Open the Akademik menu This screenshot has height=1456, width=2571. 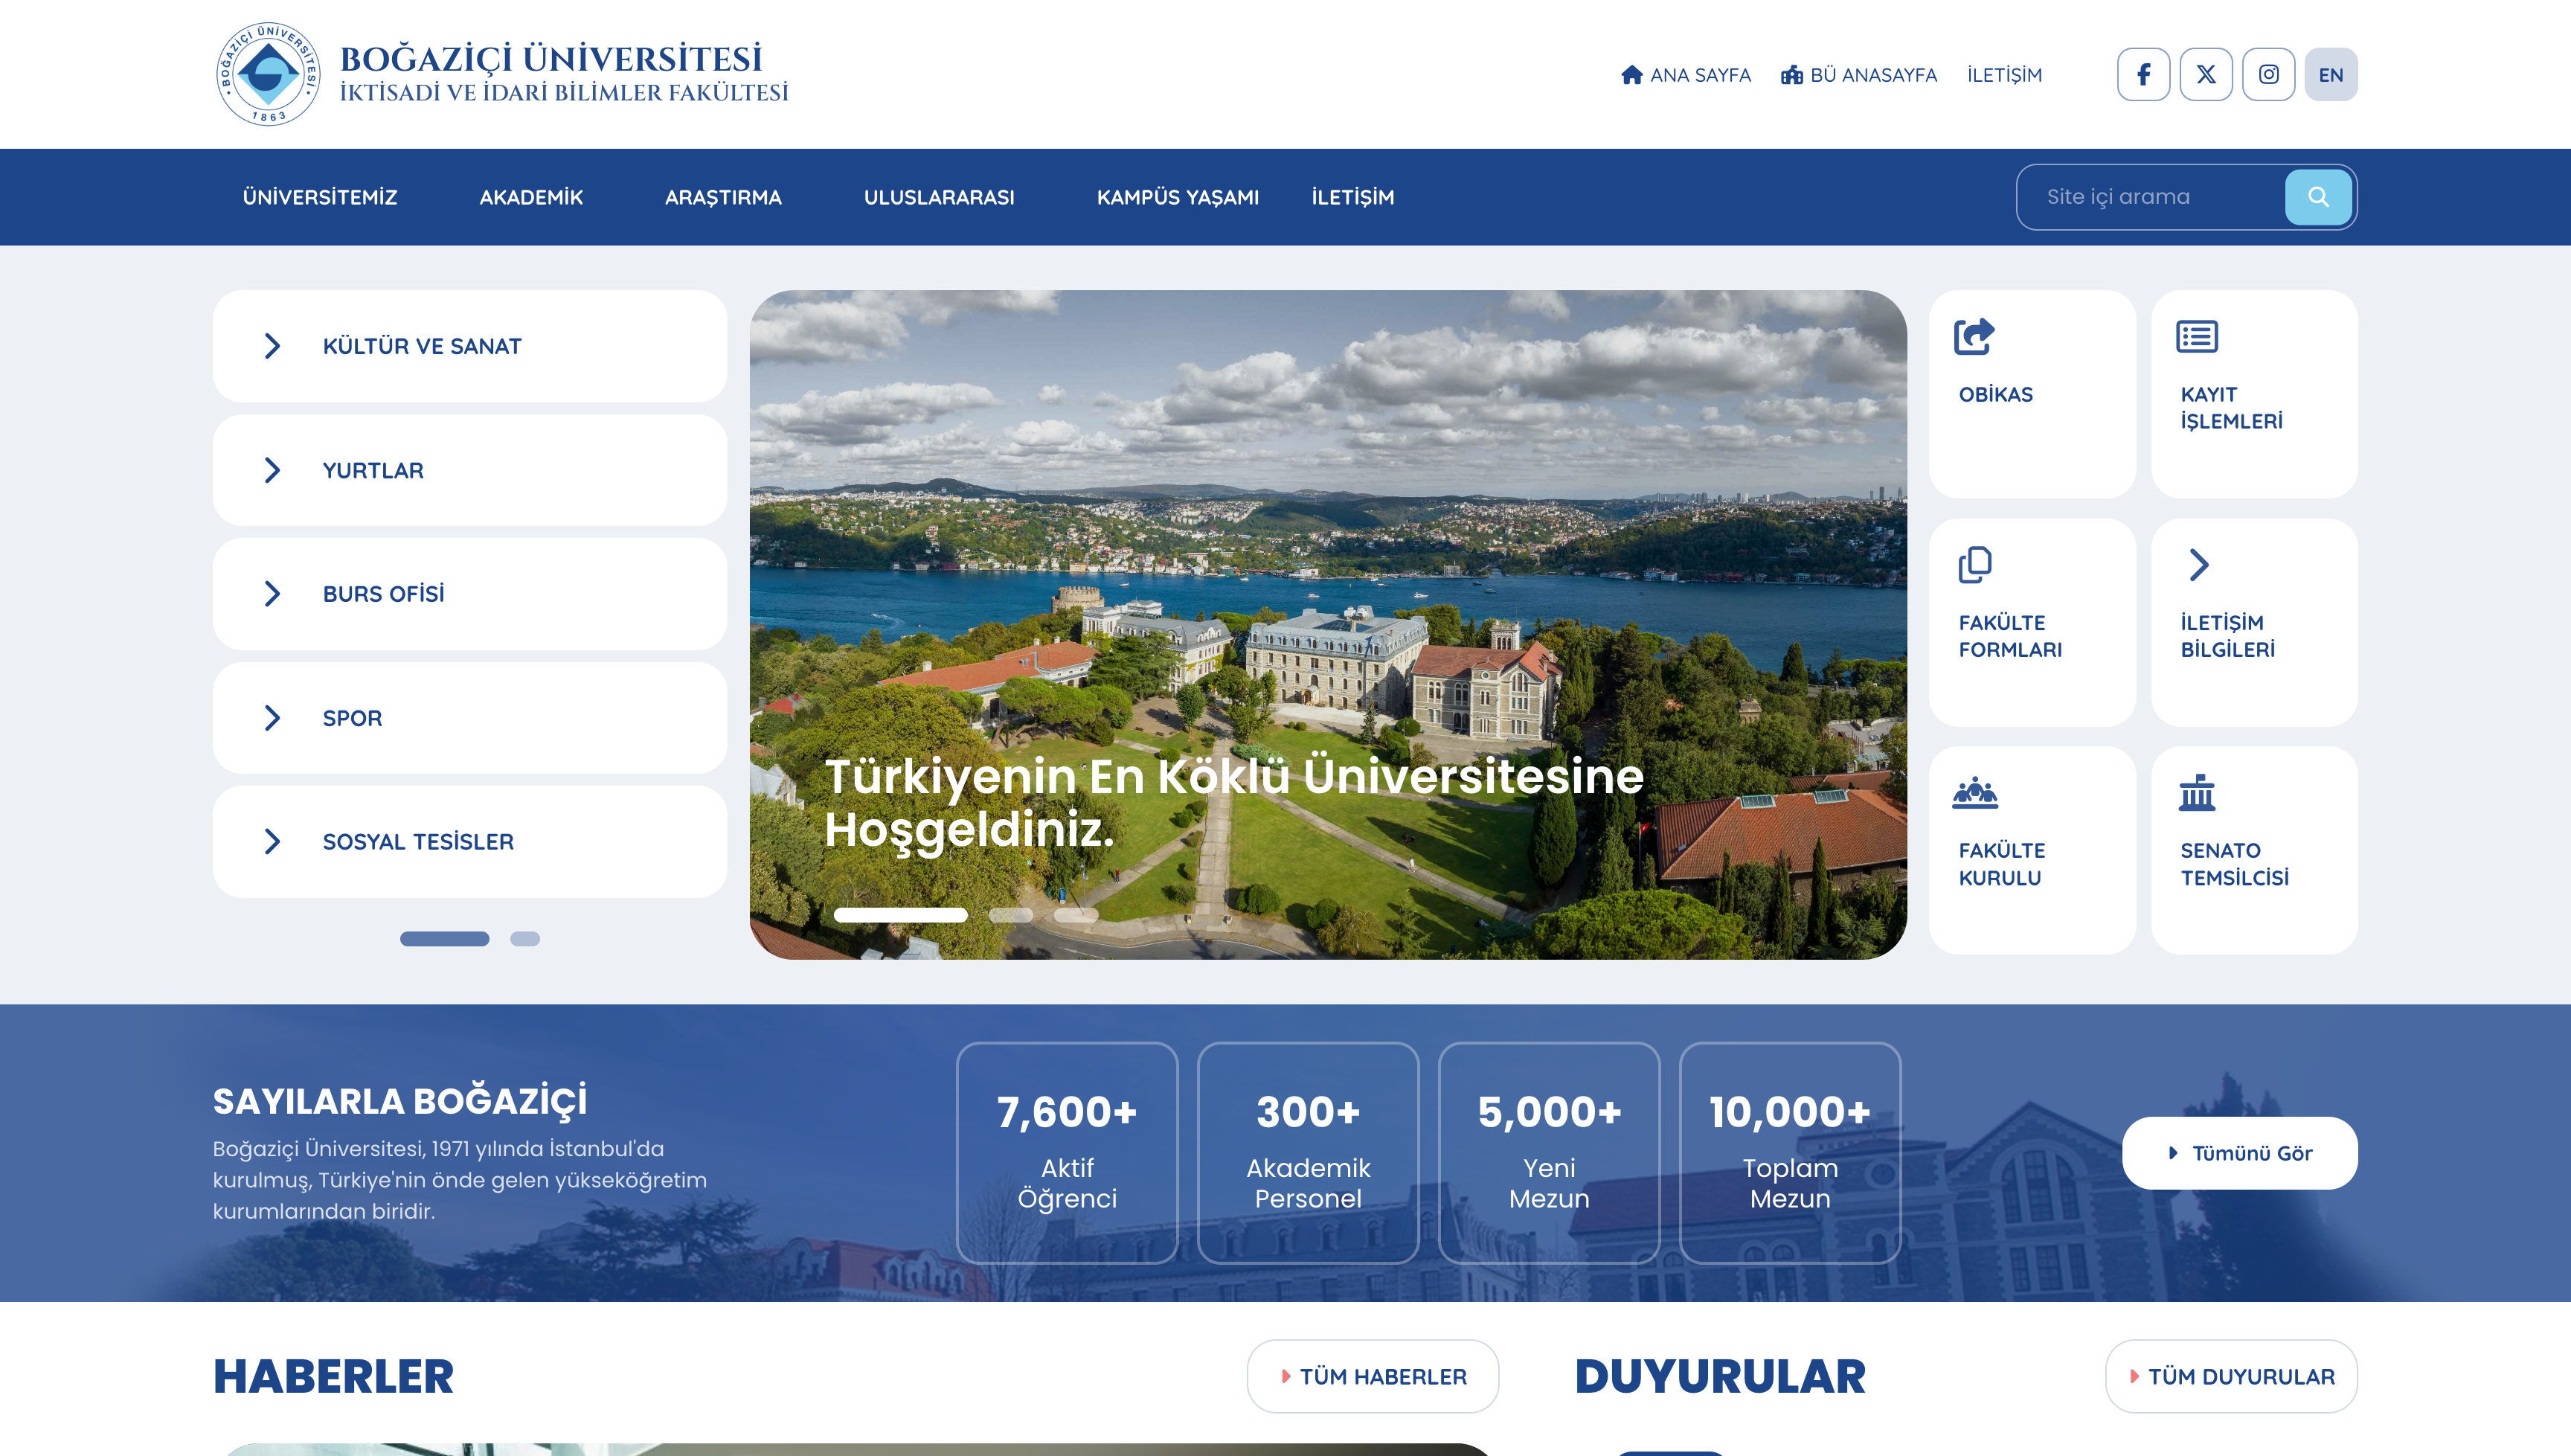pyautogui.click(x=531, y=197)
